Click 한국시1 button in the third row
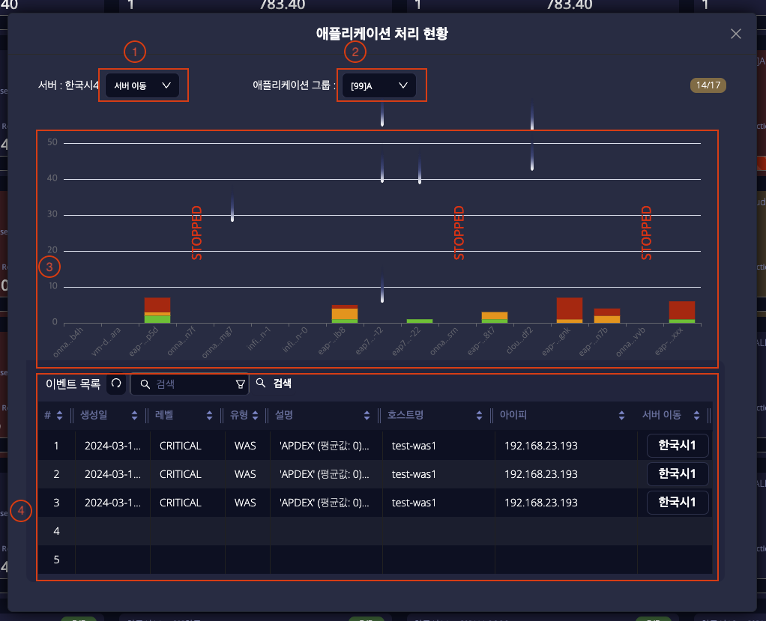Image resolution: width=766 pixels, height=621 pixels. [678, 503]
